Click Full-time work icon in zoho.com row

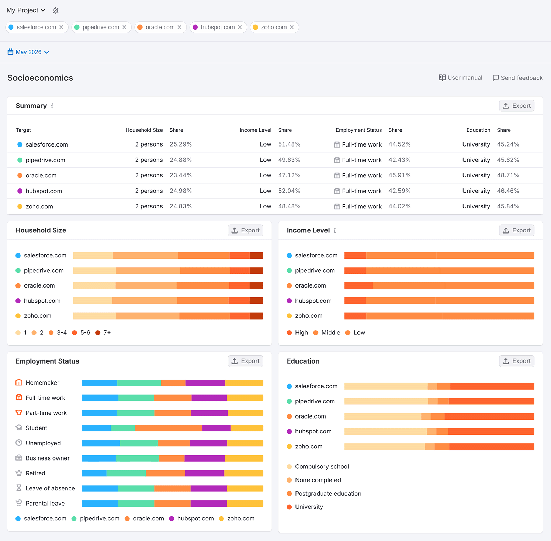pyautogui.click(x=337, y=207)
